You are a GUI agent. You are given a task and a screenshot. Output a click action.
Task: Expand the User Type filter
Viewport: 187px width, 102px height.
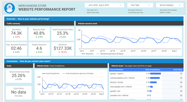pos(140,5)
